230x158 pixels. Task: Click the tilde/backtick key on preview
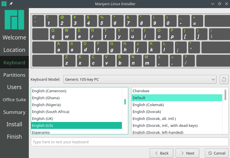pos(38,21)
